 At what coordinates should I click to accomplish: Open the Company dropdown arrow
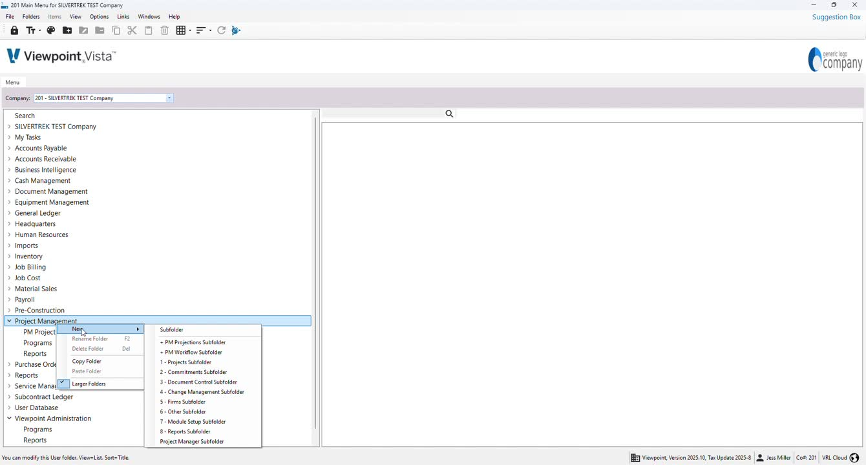tap(169, 98)
